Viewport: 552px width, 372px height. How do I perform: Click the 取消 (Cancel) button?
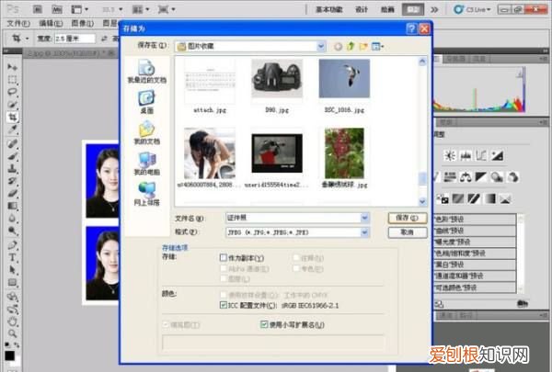[408, 232]
